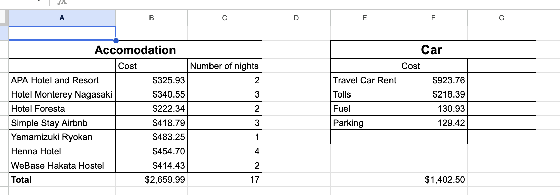
Task: Select column header G
Action: 501,18
